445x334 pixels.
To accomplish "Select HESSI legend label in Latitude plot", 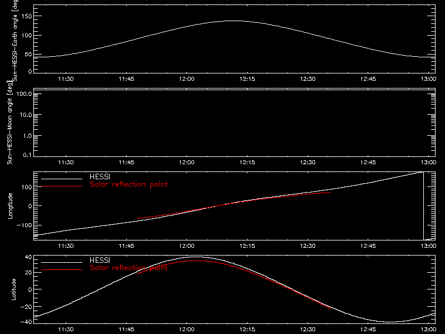I will click(x=100, y=260).
